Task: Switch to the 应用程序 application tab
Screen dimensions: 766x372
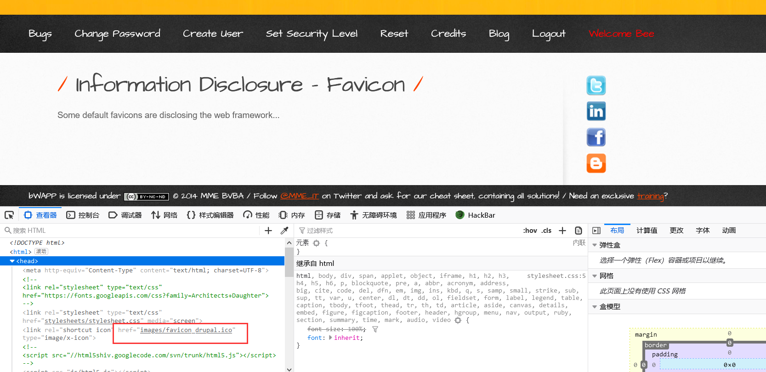Action: (x=426, y=215)
